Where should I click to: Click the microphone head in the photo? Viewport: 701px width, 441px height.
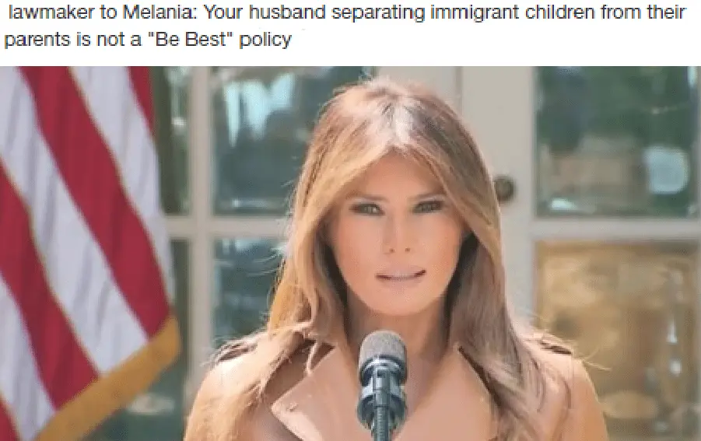click(382, 353)
